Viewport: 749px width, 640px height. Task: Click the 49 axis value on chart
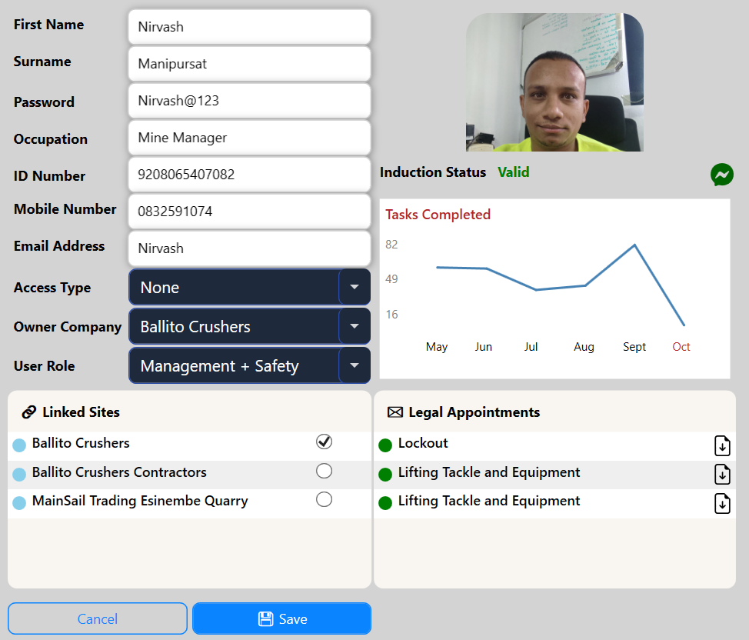click(391, 279)
